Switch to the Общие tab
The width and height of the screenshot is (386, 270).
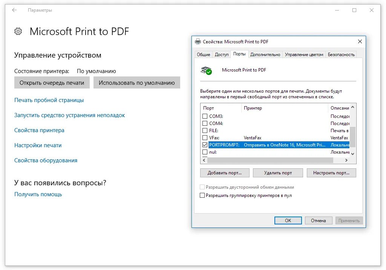[203, 55]
